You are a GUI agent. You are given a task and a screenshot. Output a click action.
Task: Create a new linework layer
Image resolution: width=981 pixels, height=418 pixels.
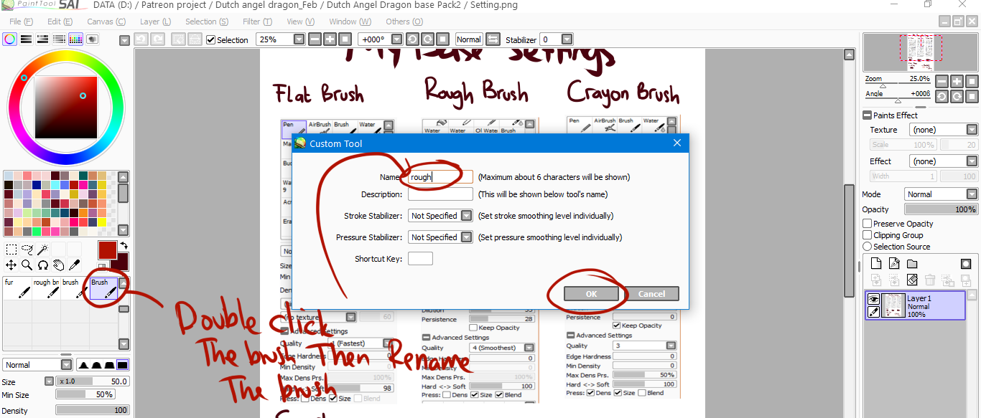pyautogui.click(x=894, y=264)
